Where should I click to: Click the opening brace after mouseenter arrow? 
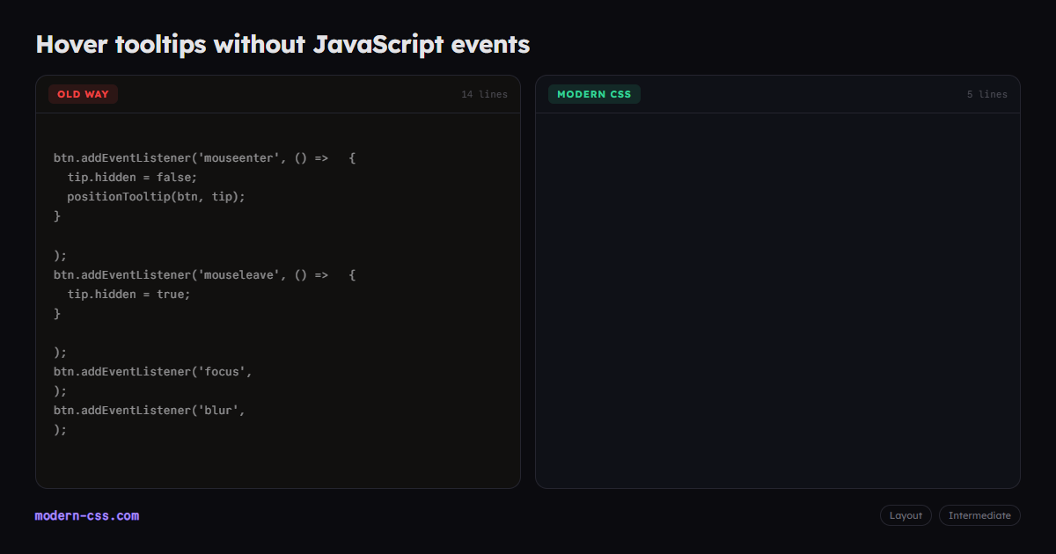click(x=352, y=158)
